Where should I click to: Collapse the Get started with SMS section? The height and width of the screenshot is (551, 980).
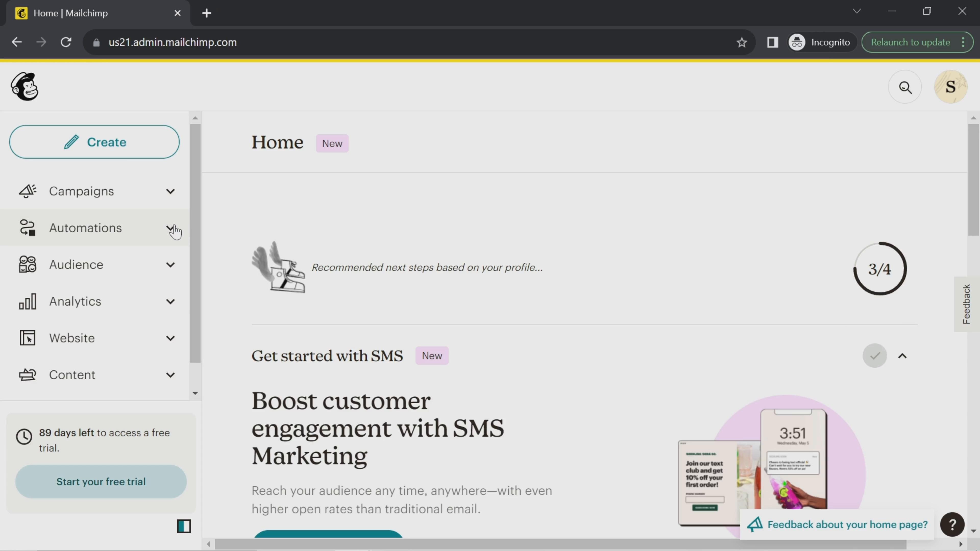click(903, 356)
